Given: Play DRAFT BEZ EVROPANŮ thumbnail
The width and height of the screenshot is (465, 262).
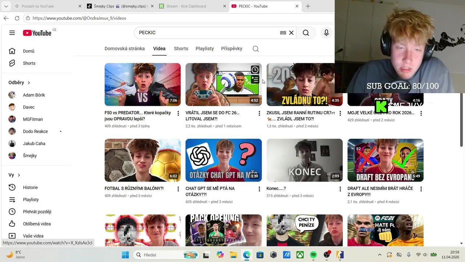Looking at the screenshot, I should pyautogui.click(x=385, y=160).
